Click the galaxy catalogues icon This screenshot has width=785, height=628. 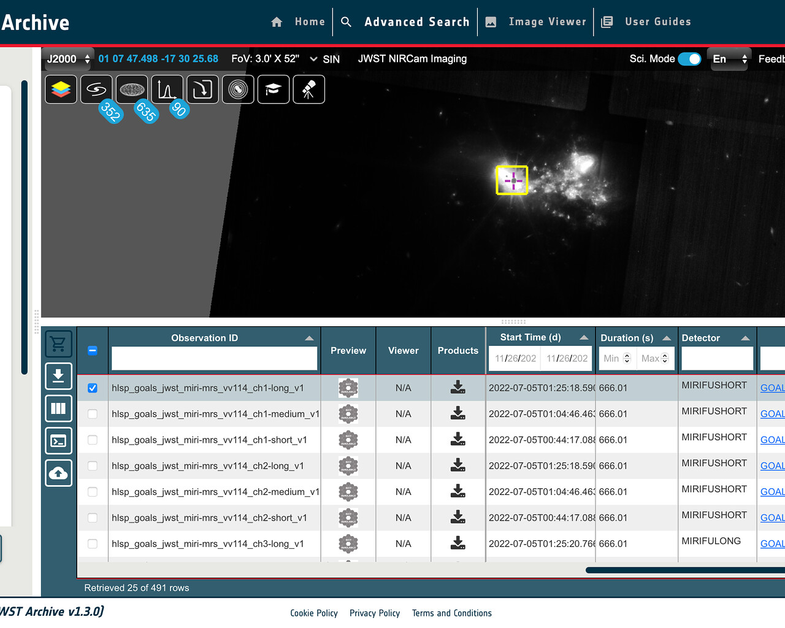(96, 90)
